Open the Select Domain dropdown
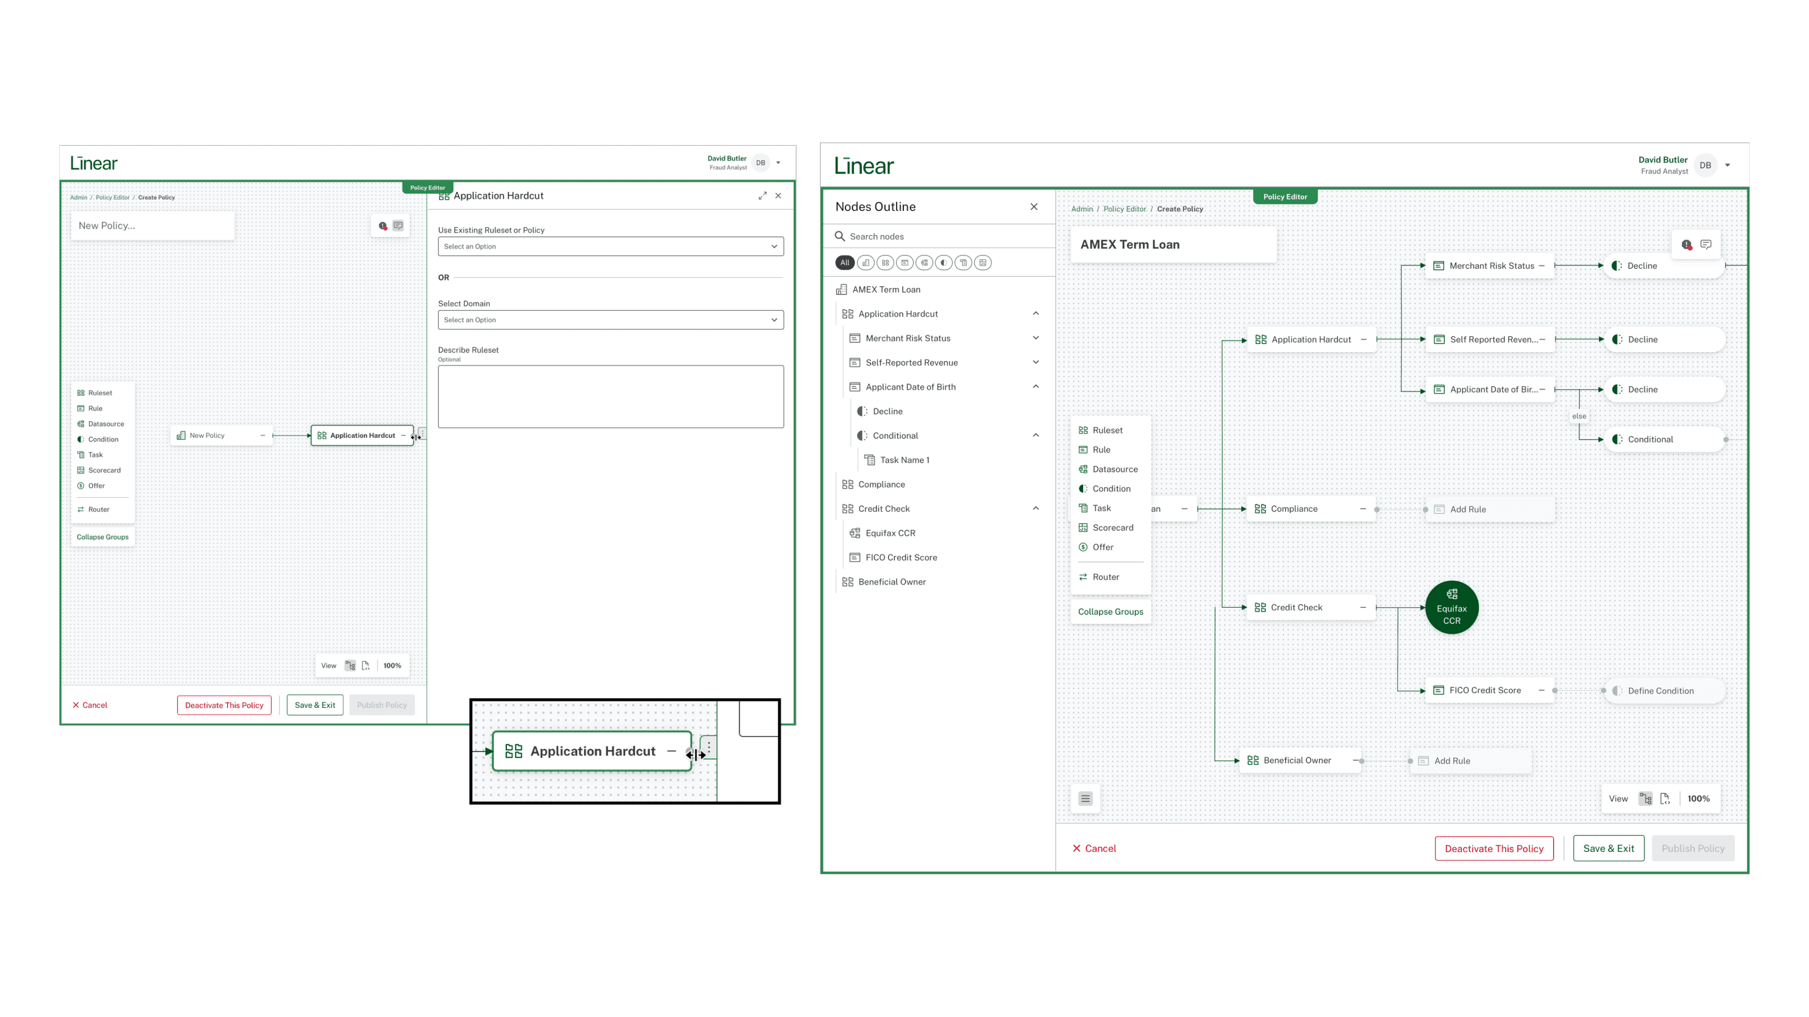Image resolution: width=1809 pixels, height=1017 pixels. coord(610,320)
